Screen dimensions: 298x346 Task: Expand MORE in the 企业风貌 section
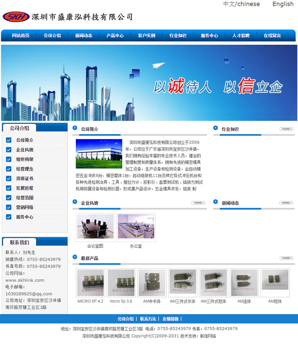click(x=198, y=203)
